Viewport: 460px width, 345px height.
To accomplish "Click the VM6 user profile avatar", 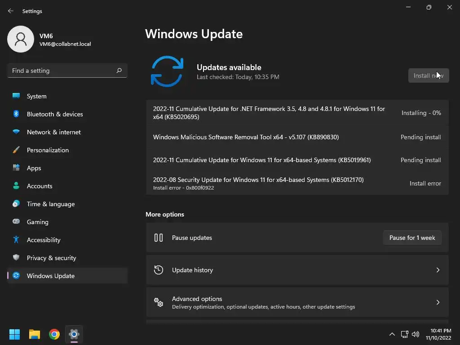I will click(21, 39).
